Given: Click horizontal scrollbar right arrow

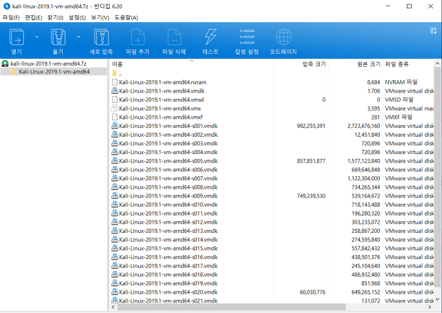Looking at the screenshot, I should [430, 307].
